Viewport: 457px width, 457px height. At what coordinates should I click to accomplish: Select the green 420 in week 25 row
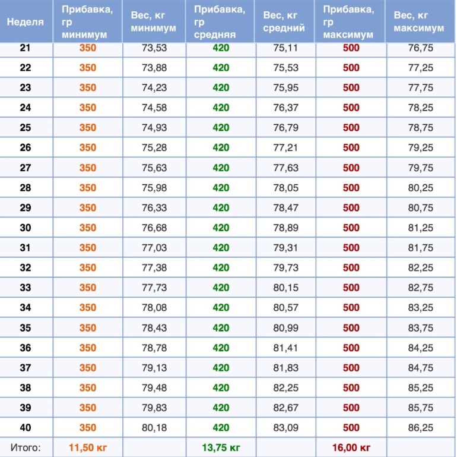pos(221,128)
